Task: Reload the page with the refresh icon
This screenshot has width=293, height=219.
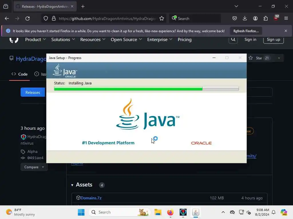Action: click(27, 19)
